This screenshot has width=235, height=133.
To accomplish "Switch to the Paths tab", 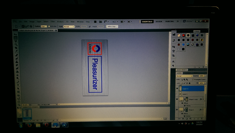I will click(196, 73).
